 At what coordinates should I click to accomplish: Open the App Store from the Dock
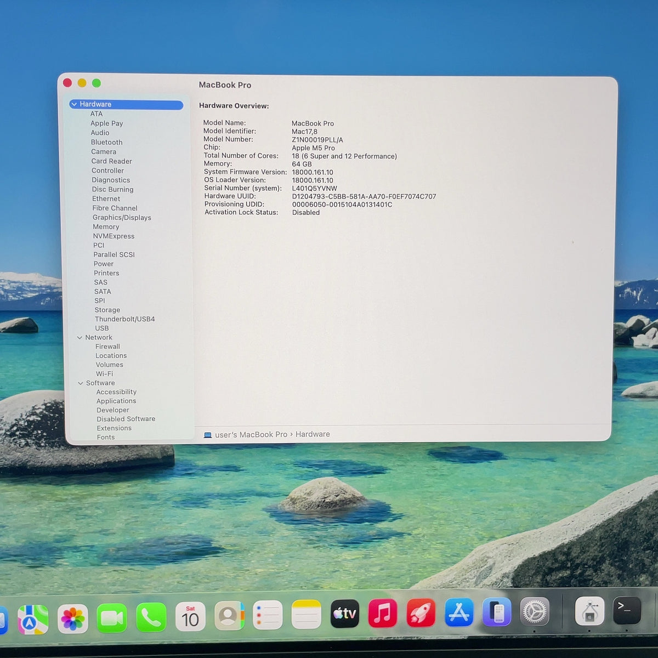click(459, 612)
